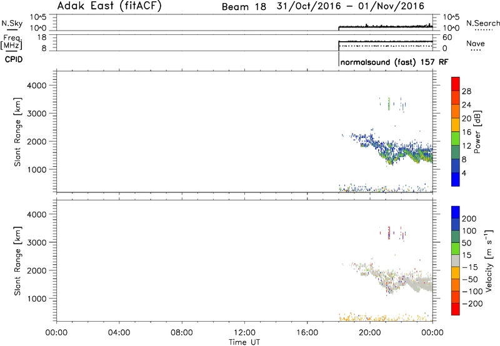Click the 'N.Sky' legend label

[x=12, y=23]
